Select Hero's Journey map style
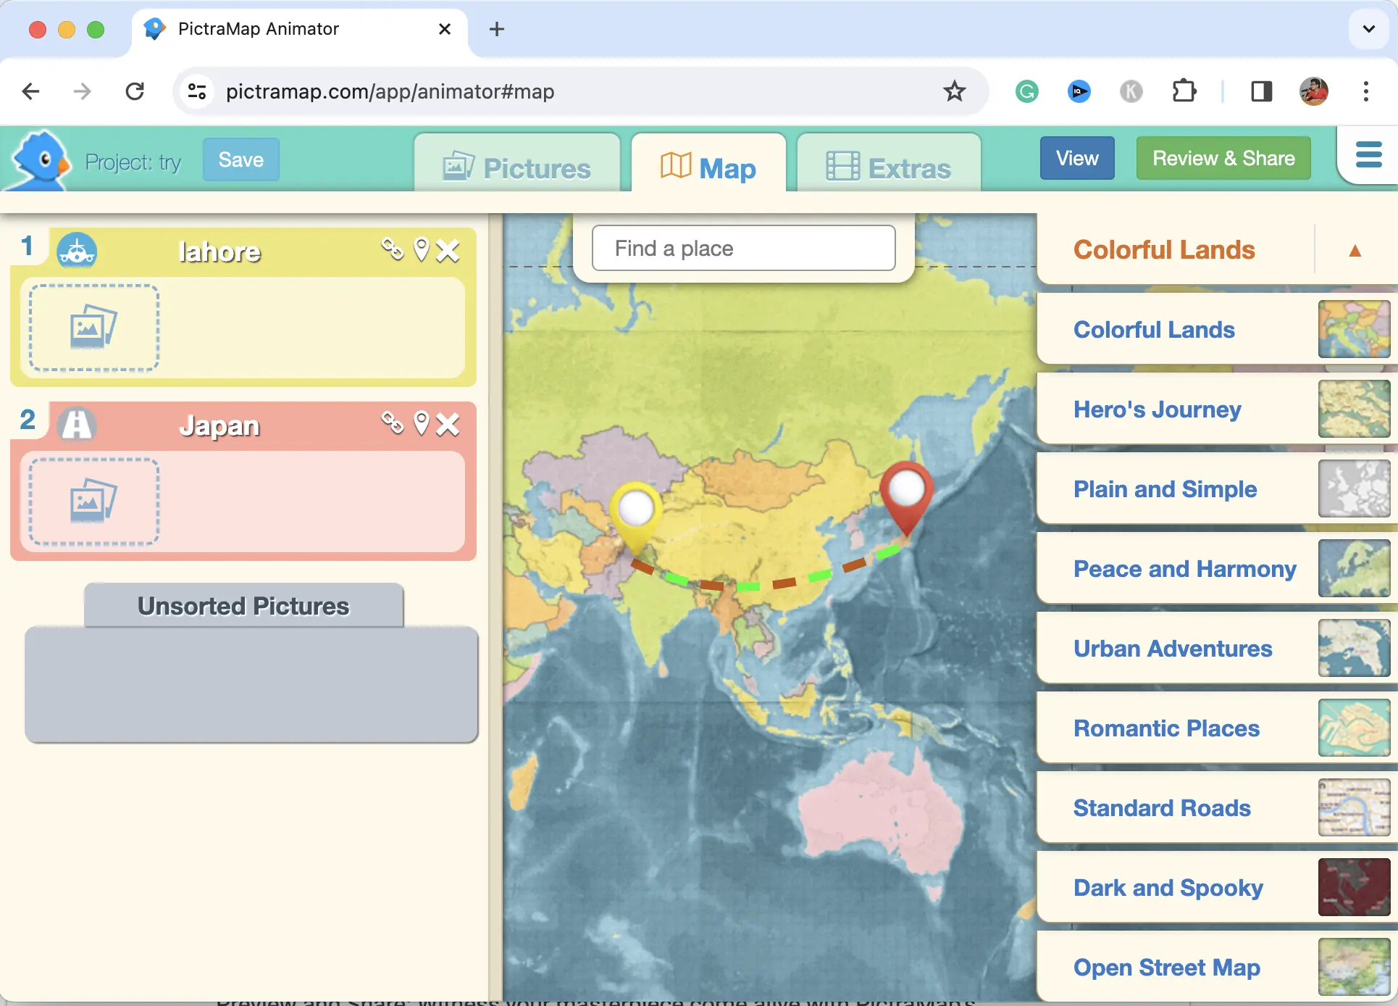 (x=1217, y=409)
